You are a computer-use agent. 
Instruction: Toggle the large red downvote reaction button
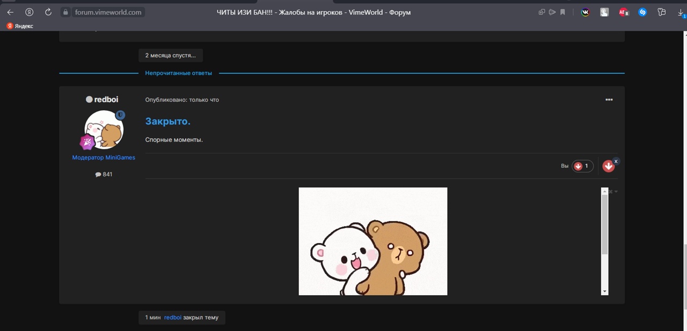[608, 167]
